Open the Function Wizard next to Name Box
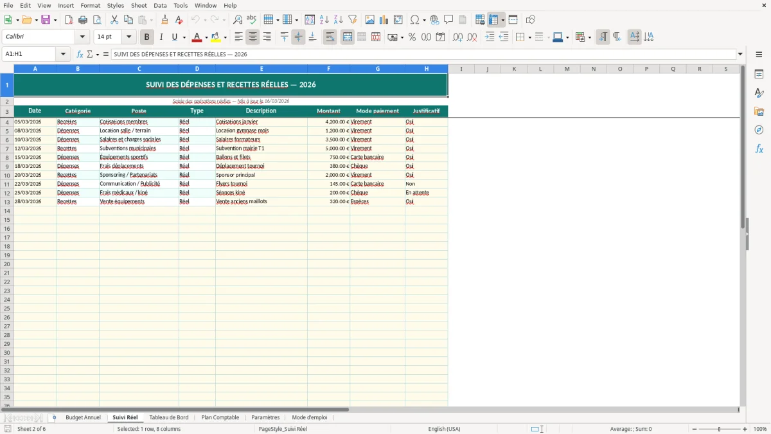771x434 pixels. [x=80, y=55]
